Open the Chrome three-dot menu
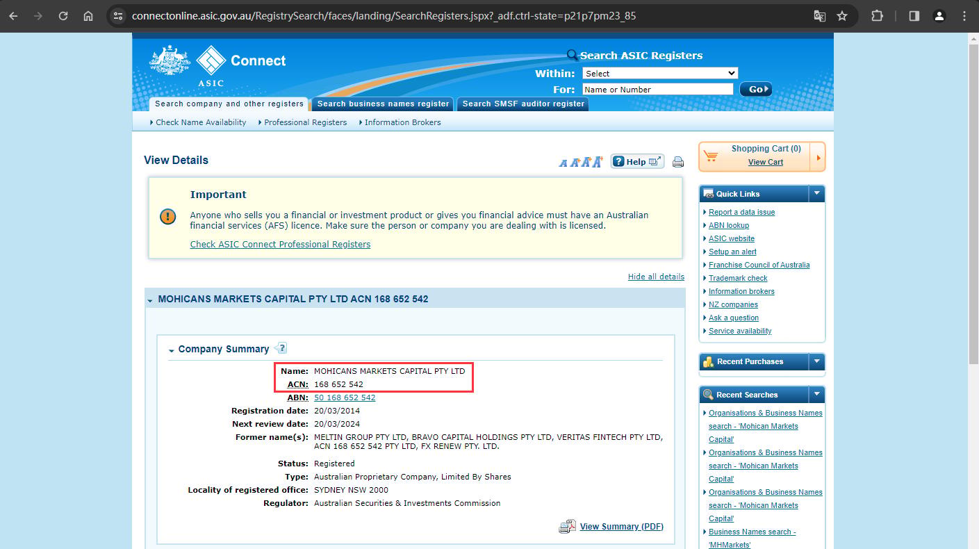The image size is (979, 549). (x=964, y=16)
